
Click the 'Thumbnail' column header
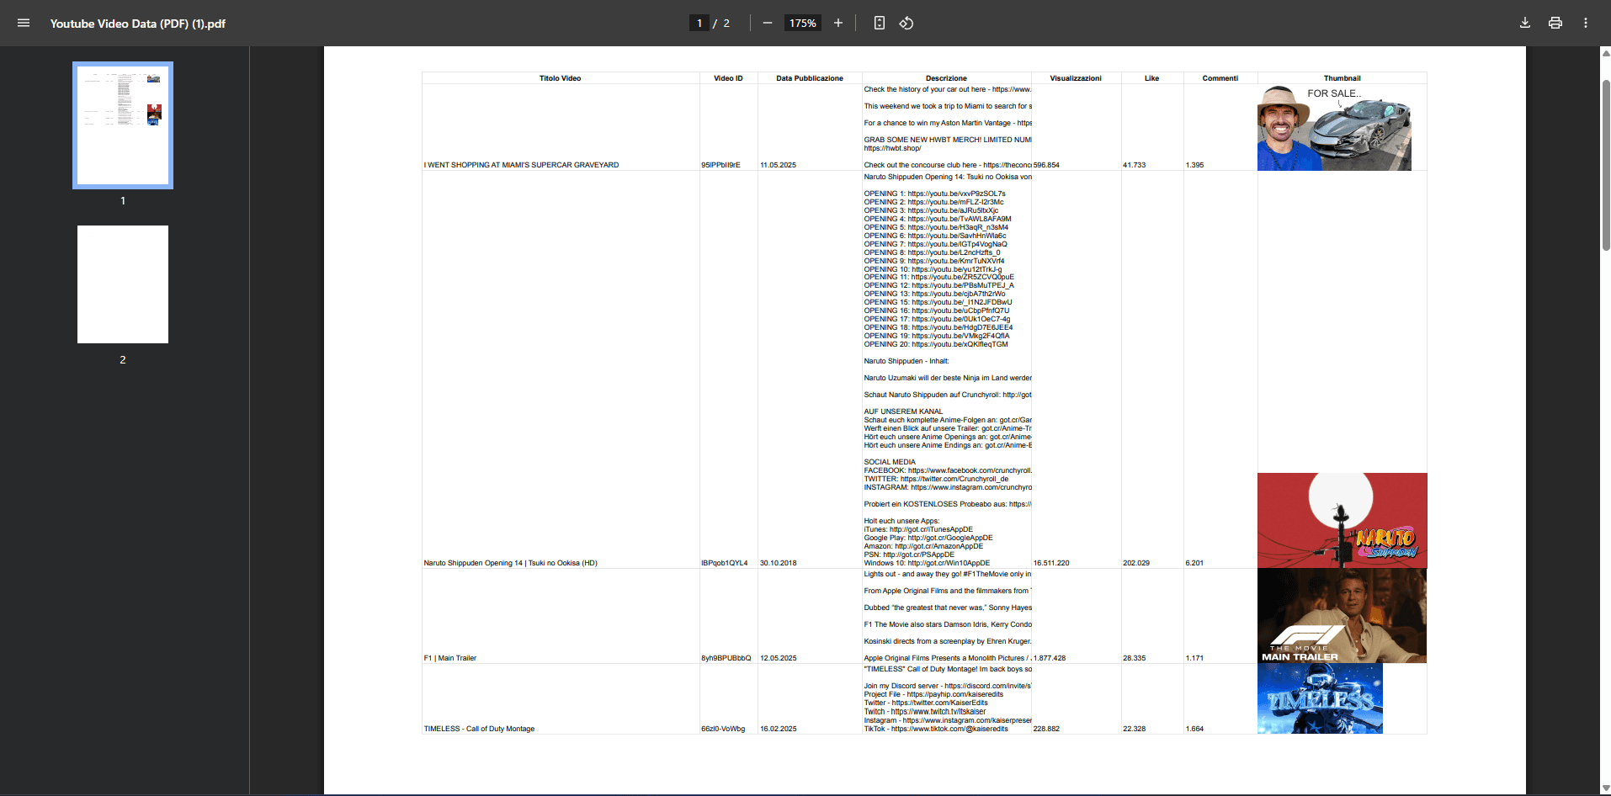tap(1342, 78)
